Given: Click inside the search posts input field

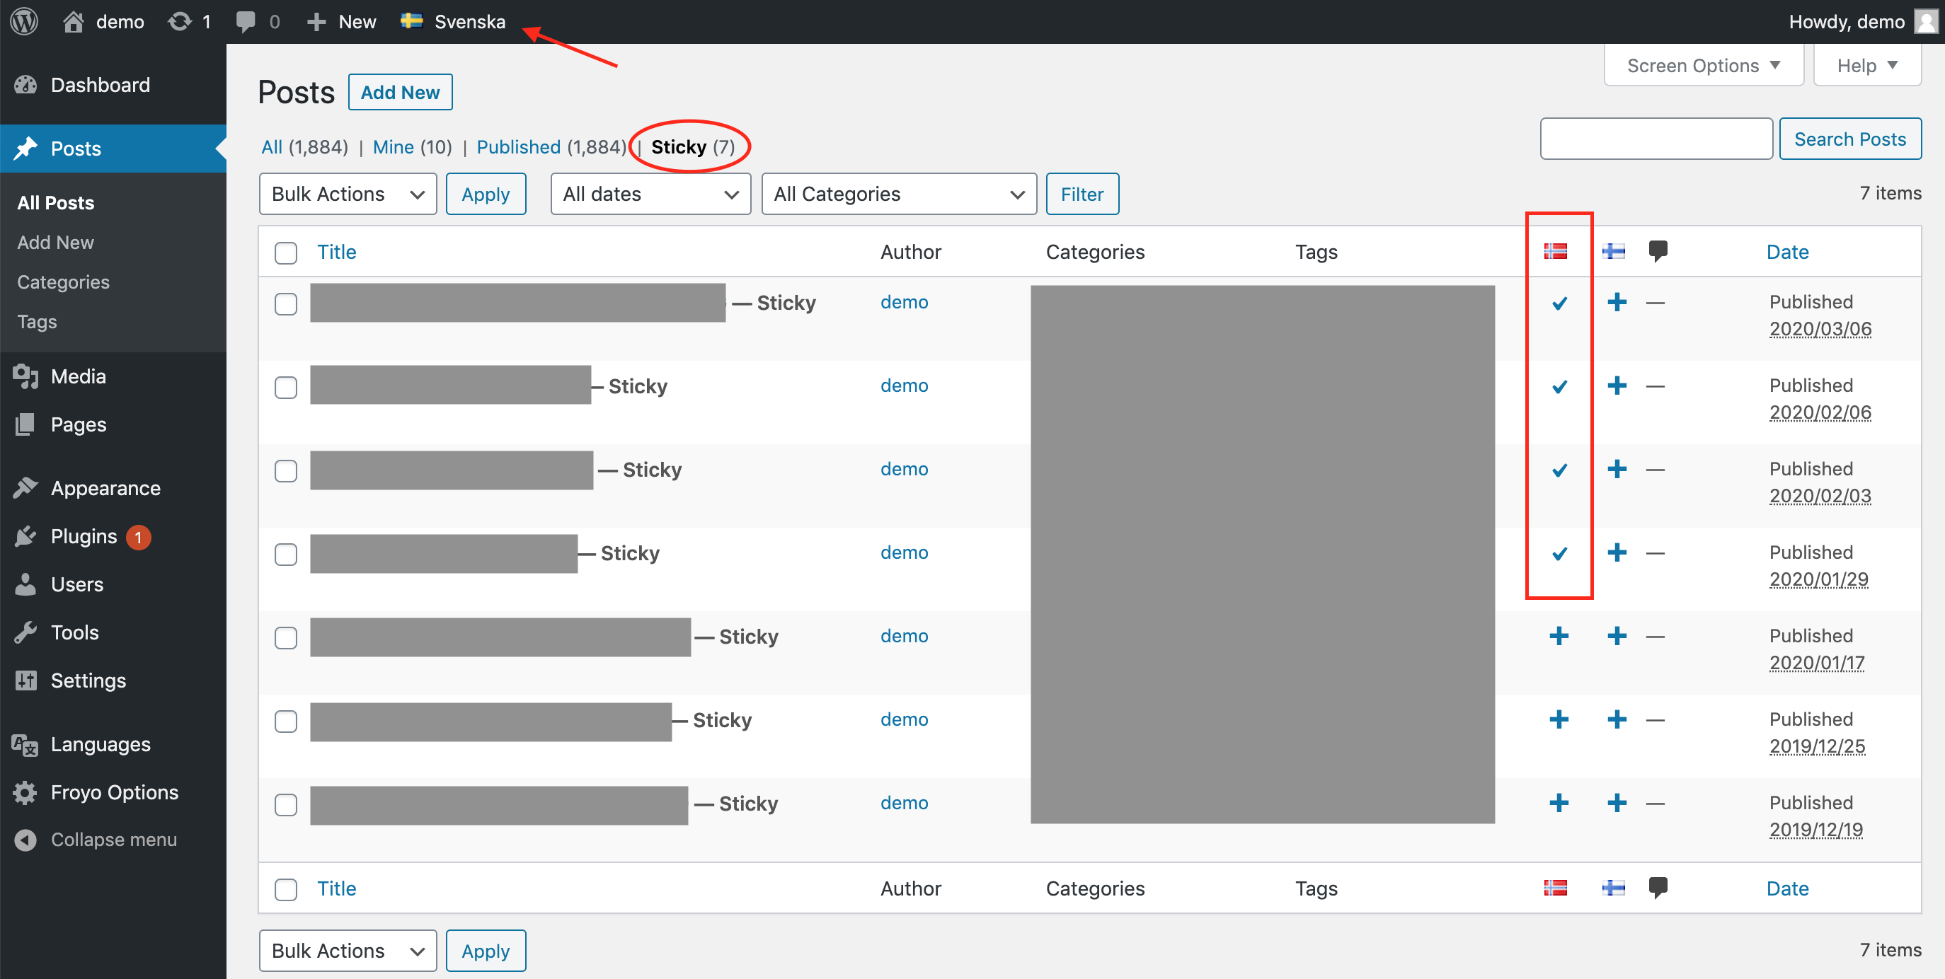Looking at the screenshot, I should [x=1656, y=139].
